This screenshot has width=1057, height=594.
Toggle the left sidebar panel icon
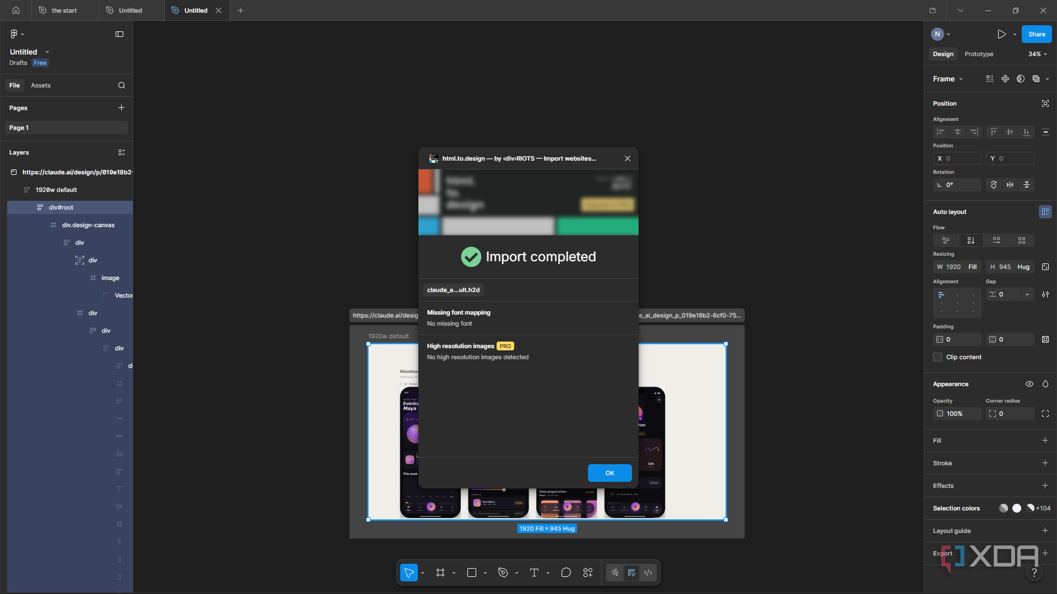119,34
